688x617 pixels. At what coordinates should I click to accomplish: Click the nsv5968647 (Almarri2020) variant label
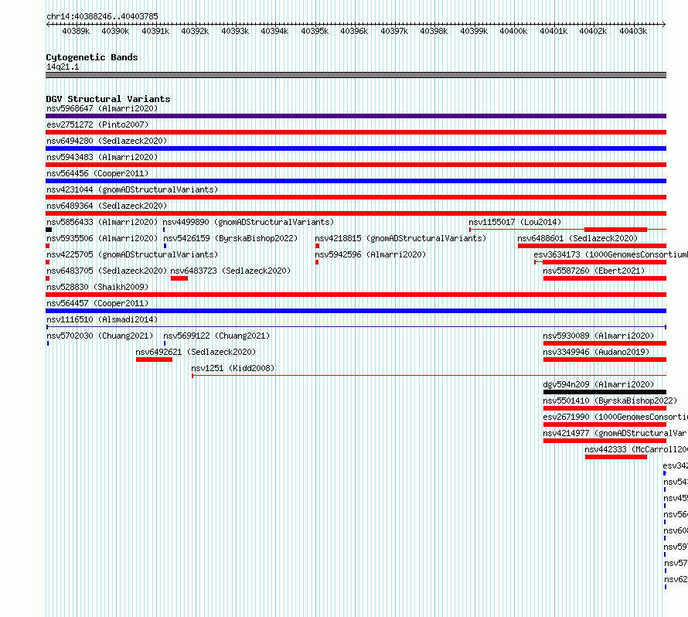tap(102, 108)
